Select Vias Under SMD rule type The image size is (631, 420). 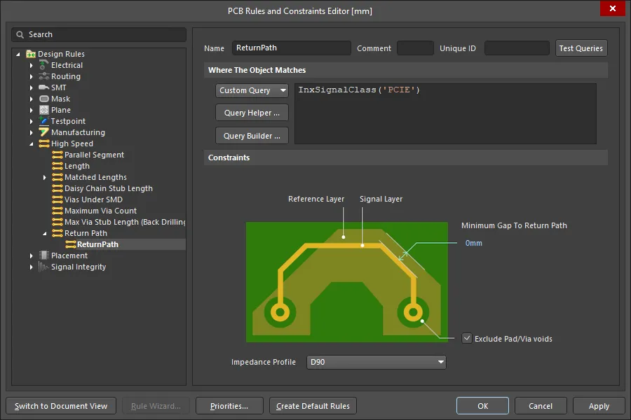pyautogui.click(x=93, y=199)
